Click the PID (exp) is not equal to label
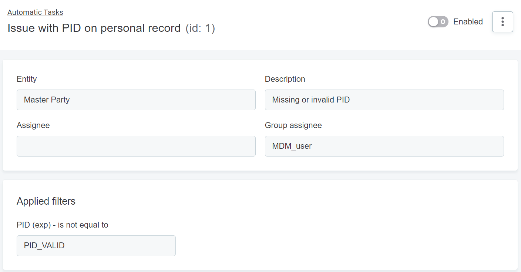 coord(62,225)
